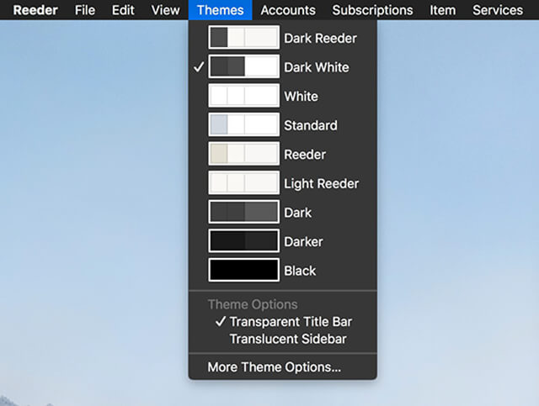Open the Themes menu
Screen dimensions: 539x406
[221, 10]
